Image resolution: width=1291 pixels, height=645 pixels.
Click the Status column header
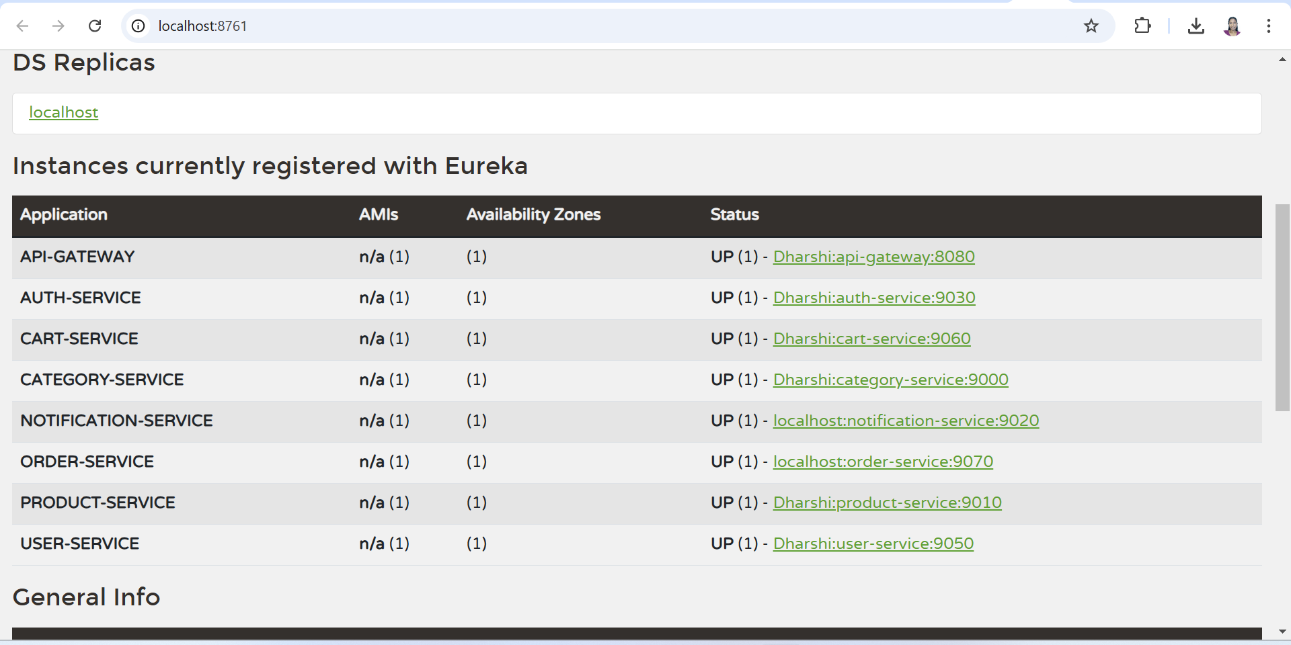pos(734,214)
